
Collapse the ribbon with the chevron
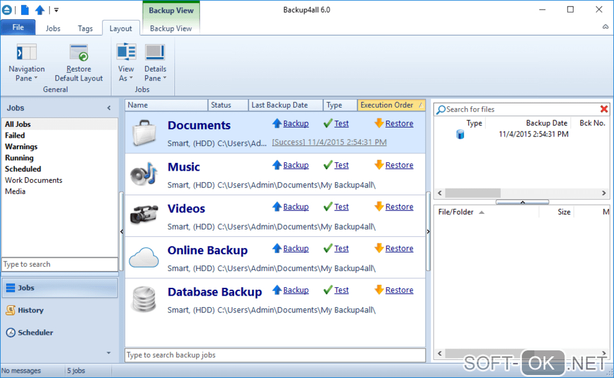click(606, 26)
